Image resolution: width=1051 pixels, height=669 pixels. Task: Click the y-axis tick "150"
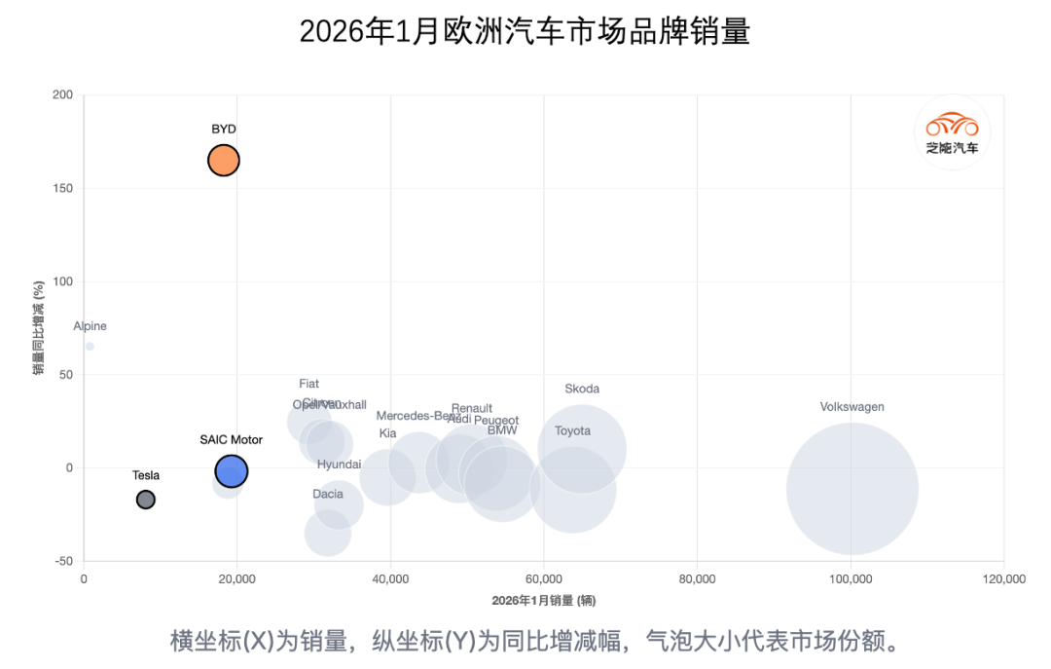[63, 189]
